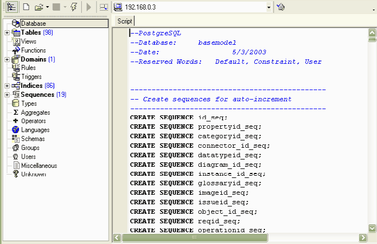Viewport: 377px width, 244px height.
Task: Click the Tables icon in tree
Action: pos(16,32)
